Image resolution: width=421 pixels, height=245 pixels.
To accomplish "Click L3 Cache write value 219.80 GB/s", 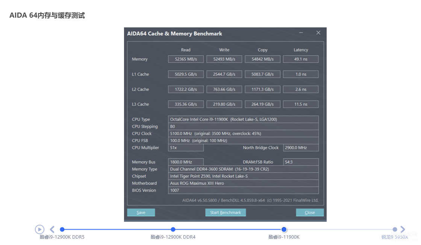I will pyautogui.click(x=224, y=104).
